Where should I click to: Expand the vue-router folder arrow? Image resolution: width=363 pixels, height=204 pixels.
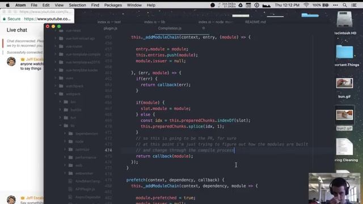tap(56, 46)
